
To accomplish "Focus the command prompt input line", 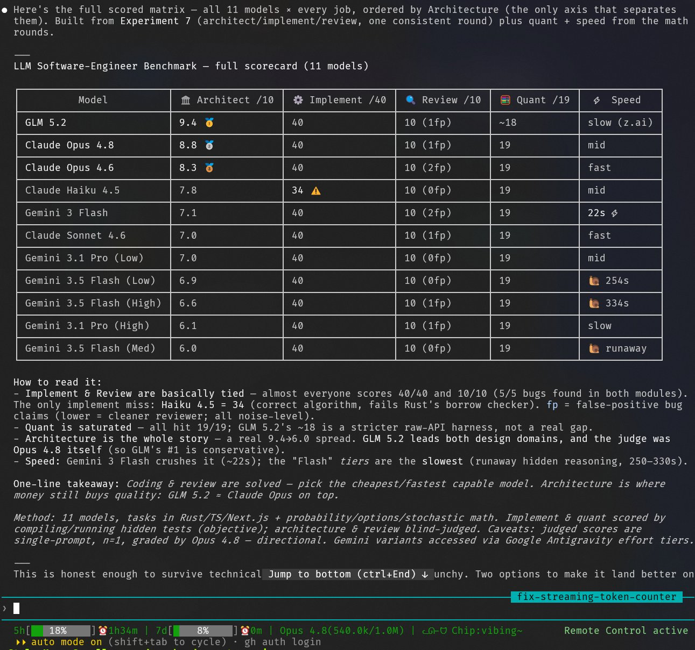I will pyautogui.click(x=347, y=608).
